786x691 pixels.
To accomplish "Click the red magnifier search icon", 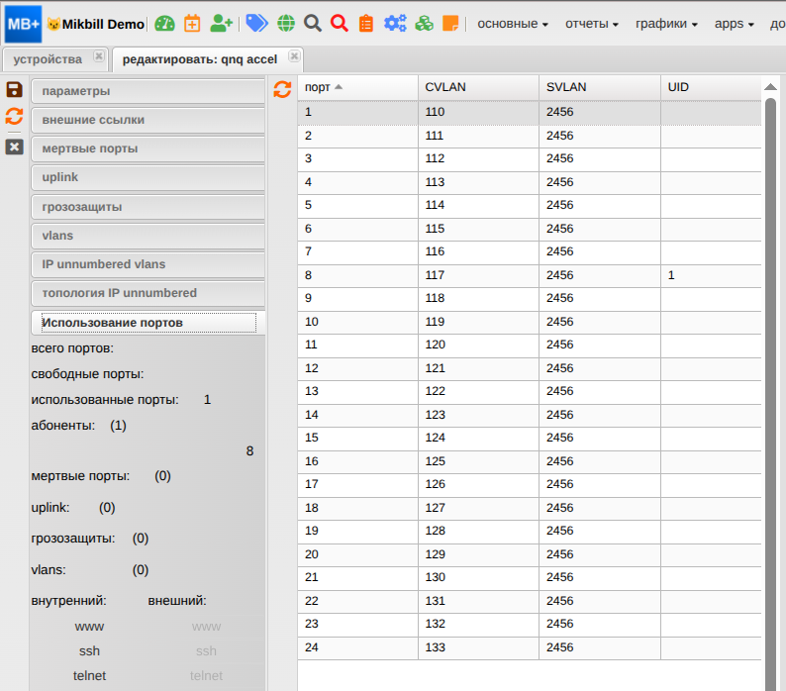I will [340, 23].
